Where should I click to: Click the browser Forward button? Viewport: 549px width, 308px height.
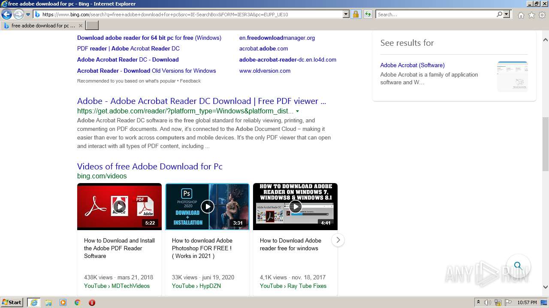point(18,15)
